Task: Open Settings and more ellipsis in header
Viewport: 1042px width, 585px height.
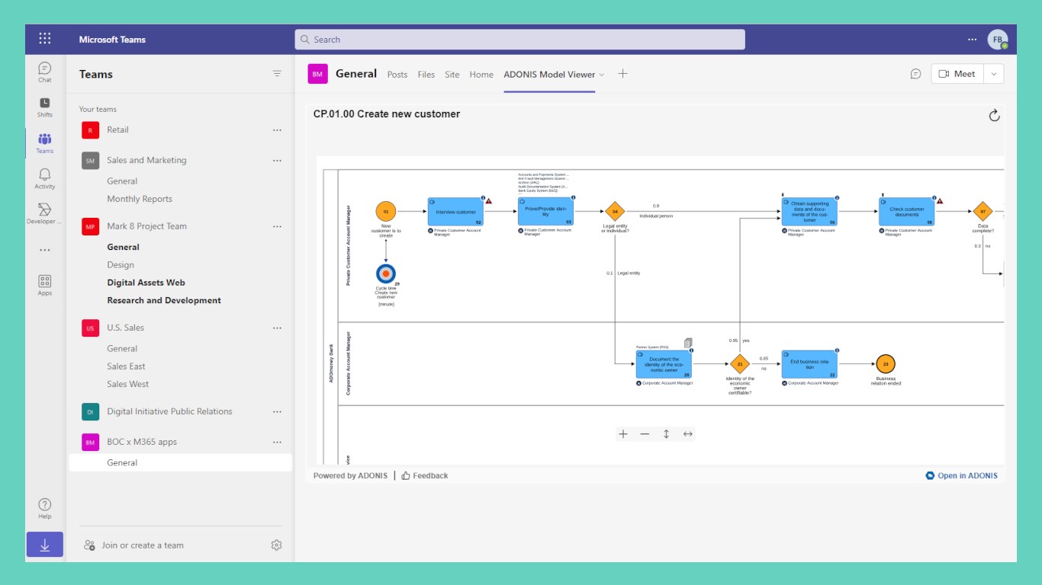Action: [972, 40]
